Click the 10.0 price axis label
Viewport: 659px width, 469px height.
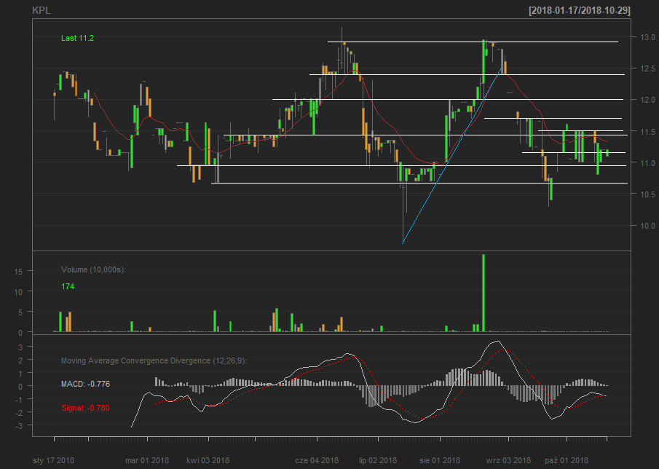tap(647, 226)
